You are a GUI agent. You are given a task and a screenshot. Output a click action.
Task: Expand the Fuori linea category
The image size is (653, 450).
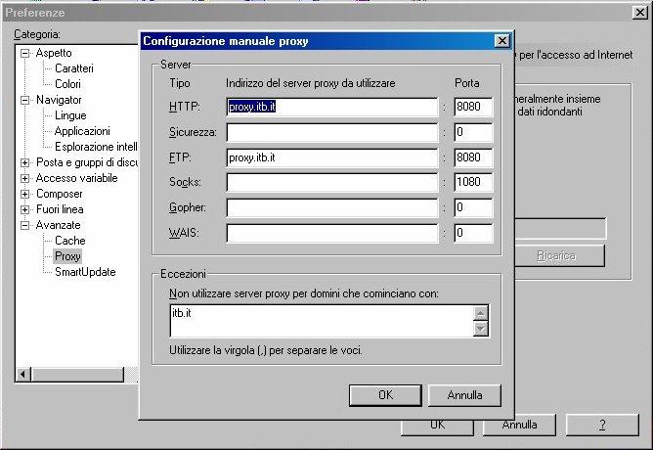click(25, 209)
